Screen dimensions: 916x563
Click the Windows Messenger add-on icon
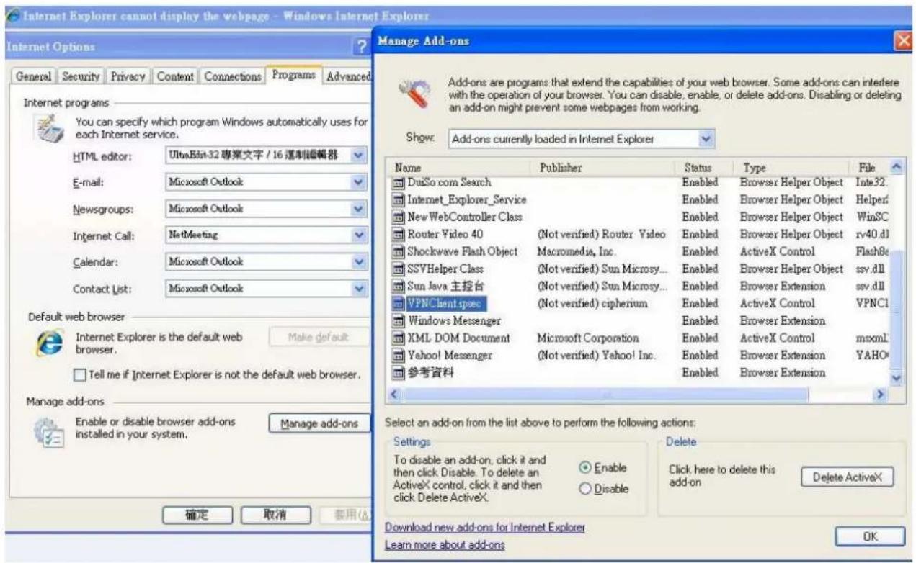pos(399,320)
